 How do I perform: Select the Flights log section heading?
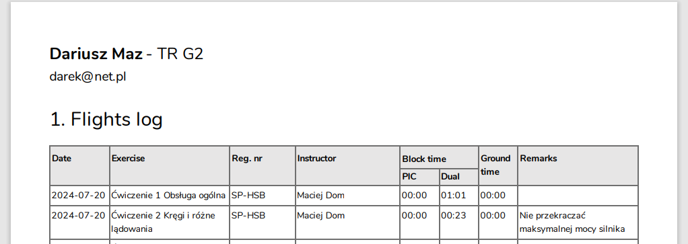pos(106,119)
